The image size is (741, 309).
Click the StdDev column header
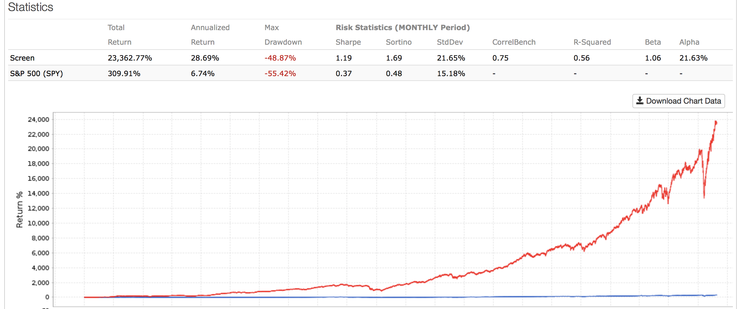(450, 42)
